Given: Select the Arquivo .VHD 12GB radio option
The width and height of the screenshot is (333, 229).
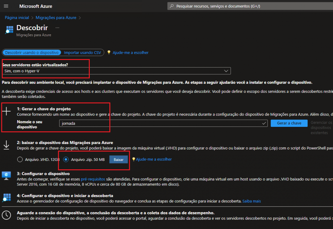Looking at the screenshot, I should pyautogui.click(x=20, y=160).
